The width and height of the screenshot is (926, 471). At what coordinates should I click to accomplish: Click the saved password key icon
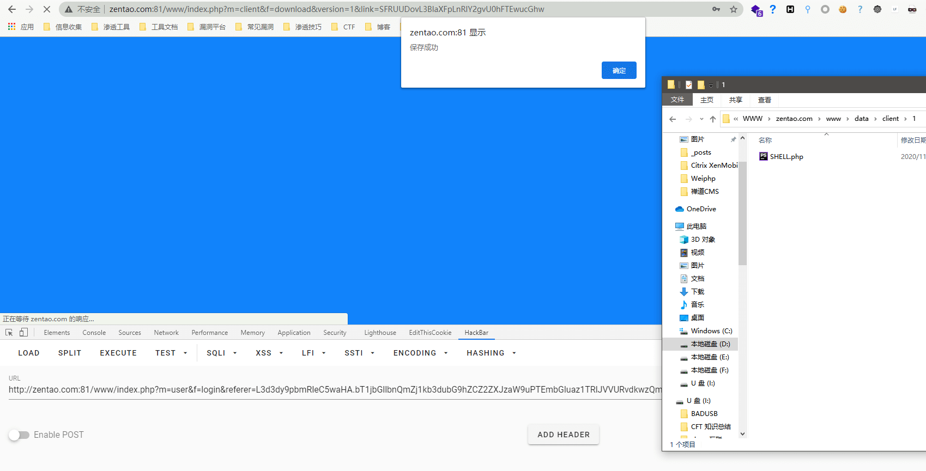click(716, 9)
